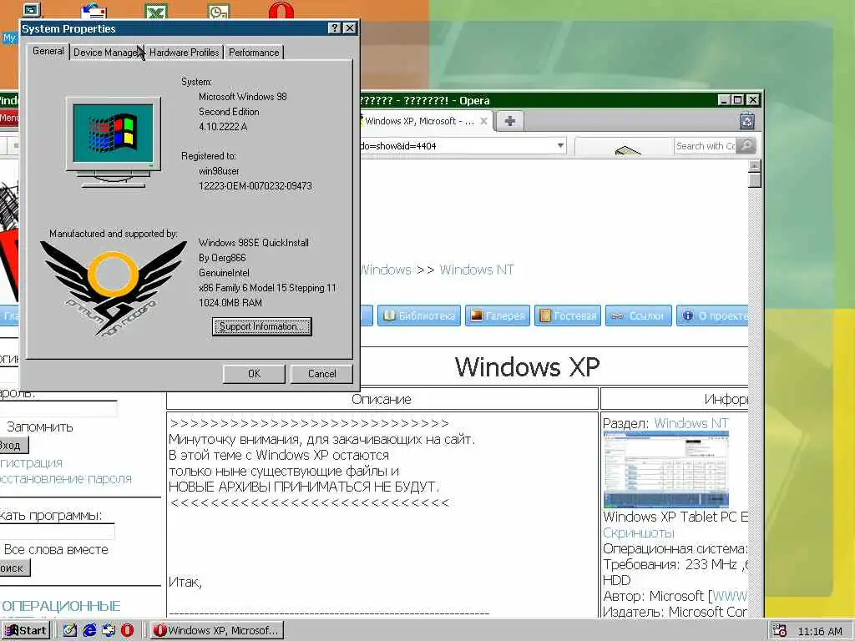Open the My Computer desktop icon

(x=31, y=10)
